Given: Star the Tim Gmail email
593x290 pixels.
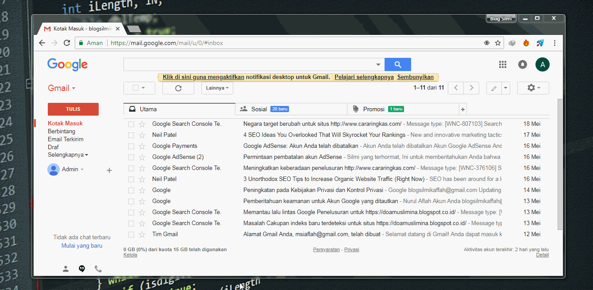Looking at the screenshot, I should point(142,234).
